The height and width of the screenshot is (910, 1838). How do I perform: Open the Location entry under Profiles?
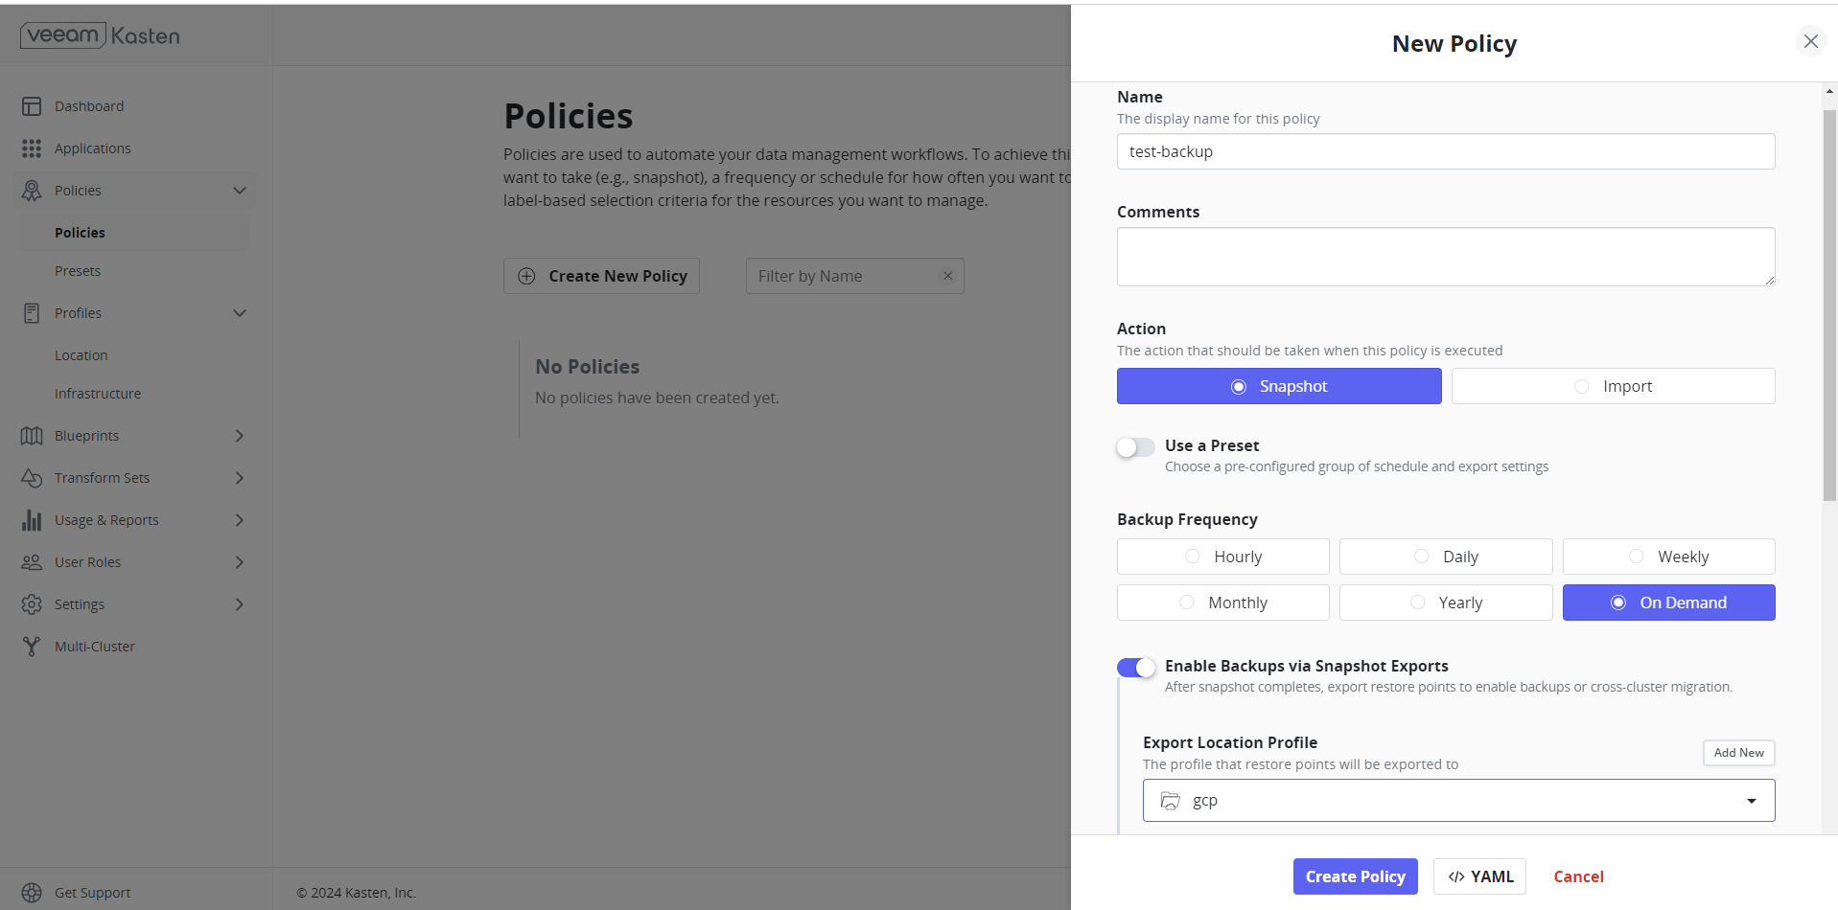click(x=81, y=354)
